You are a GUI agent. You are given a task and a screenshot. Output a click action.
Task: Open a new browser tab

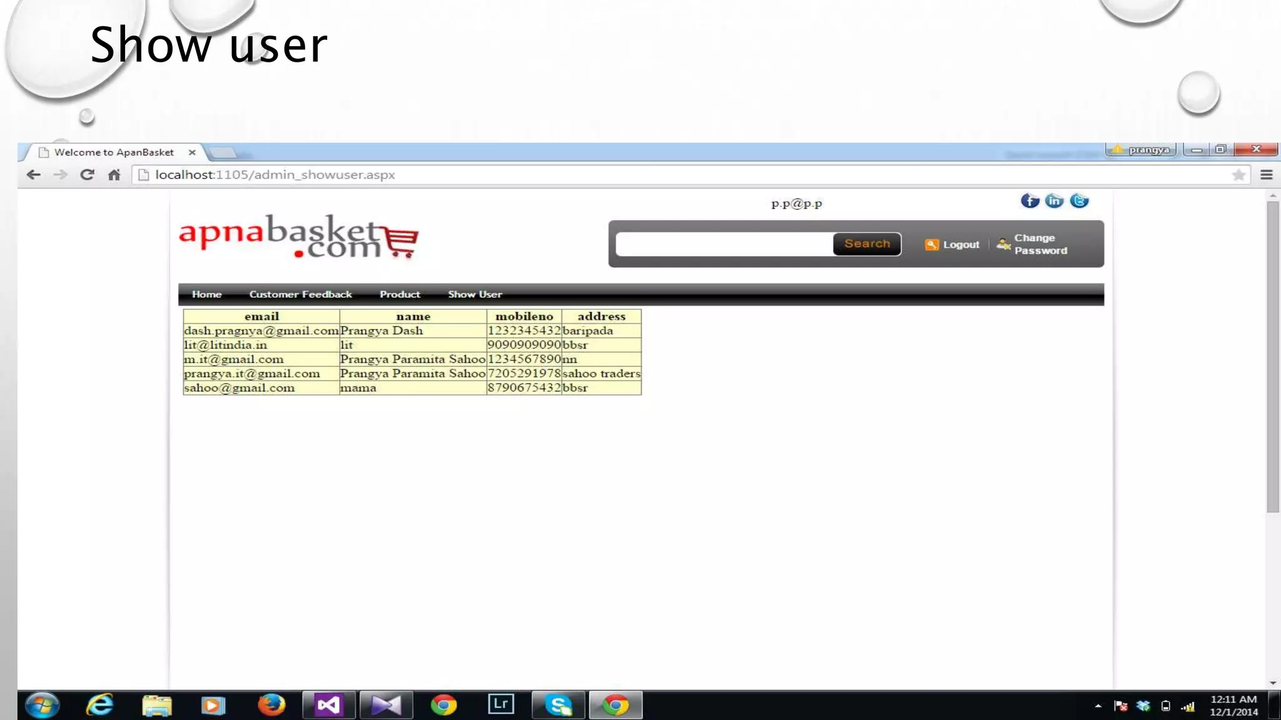222,152
